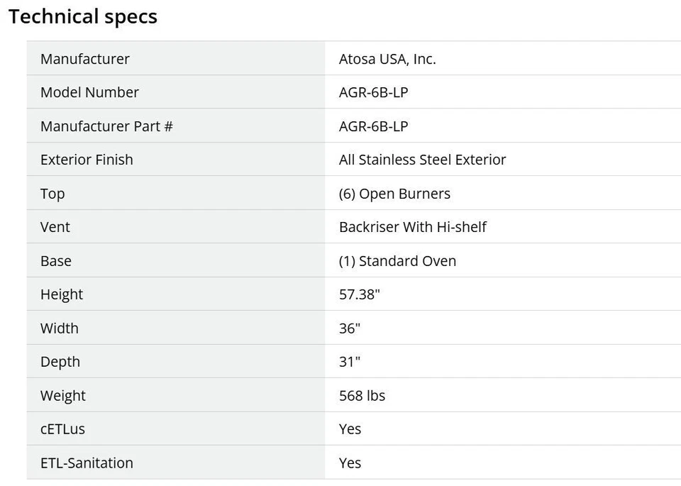Select the Manufacturer row label
Image resolution: width=681 pixels, height=486 pixels.
pos(85,59)
